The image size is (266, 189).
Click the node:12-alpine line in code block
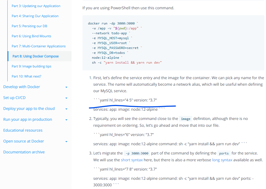(107, 58)
